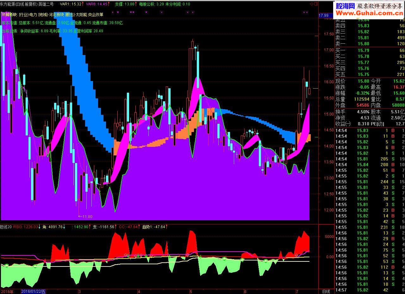405x294 pixels.
Task: Select the 买四 15.76 bid row
Action: click(x=370, y=68)
